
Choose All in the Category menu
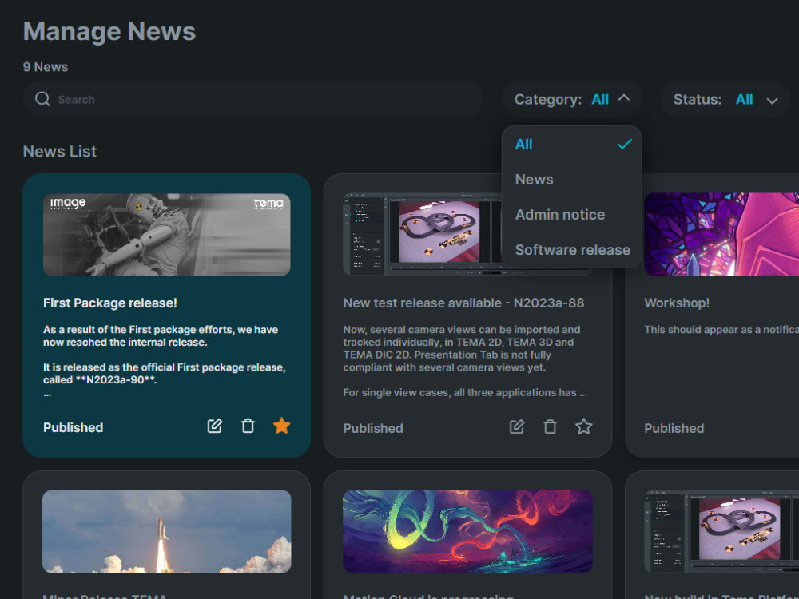(572, 144)
